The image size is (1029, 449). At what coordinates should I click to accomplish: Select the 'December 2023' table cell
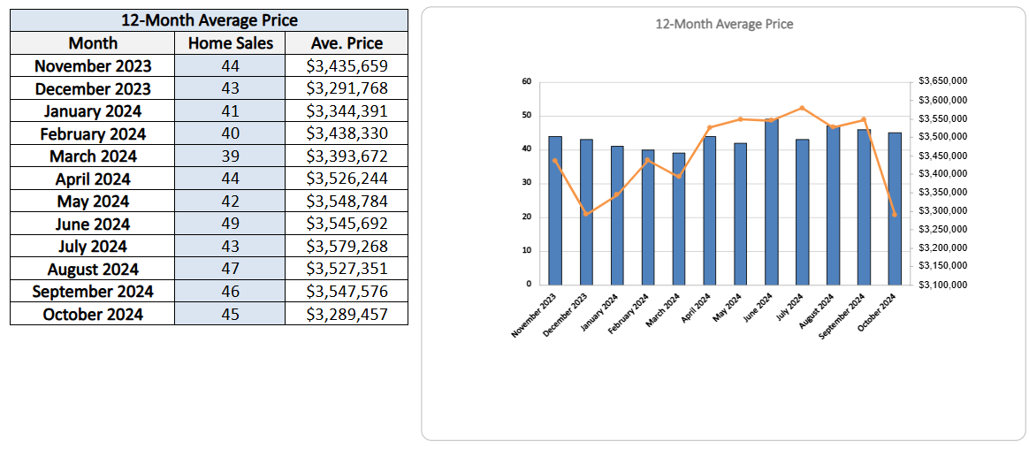93,88
